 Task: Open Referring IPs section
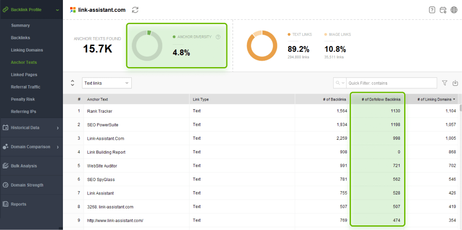[x=24, y=111]
